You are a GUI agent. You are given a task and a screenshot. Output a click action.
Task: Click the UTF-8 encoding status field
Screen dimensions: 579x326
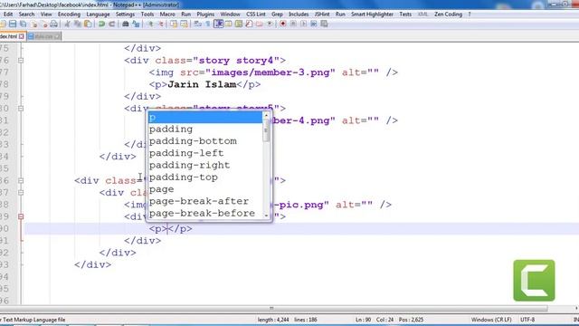click(x=527, y=320)
